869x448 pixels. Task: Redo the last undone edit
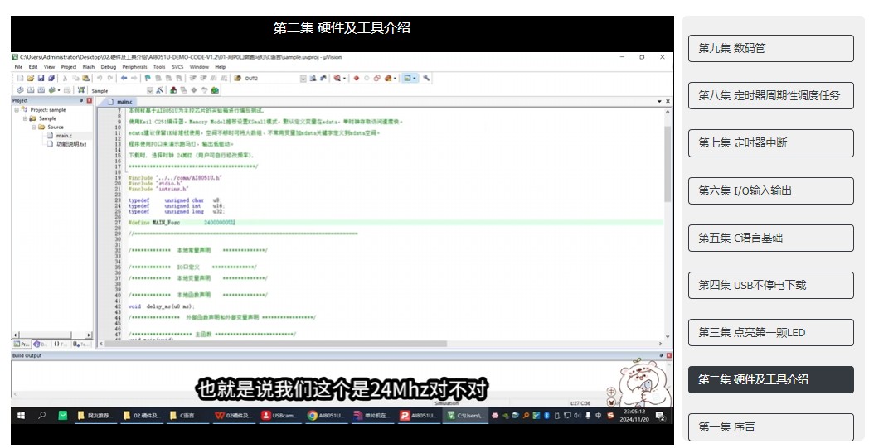[x=110, y=78]
